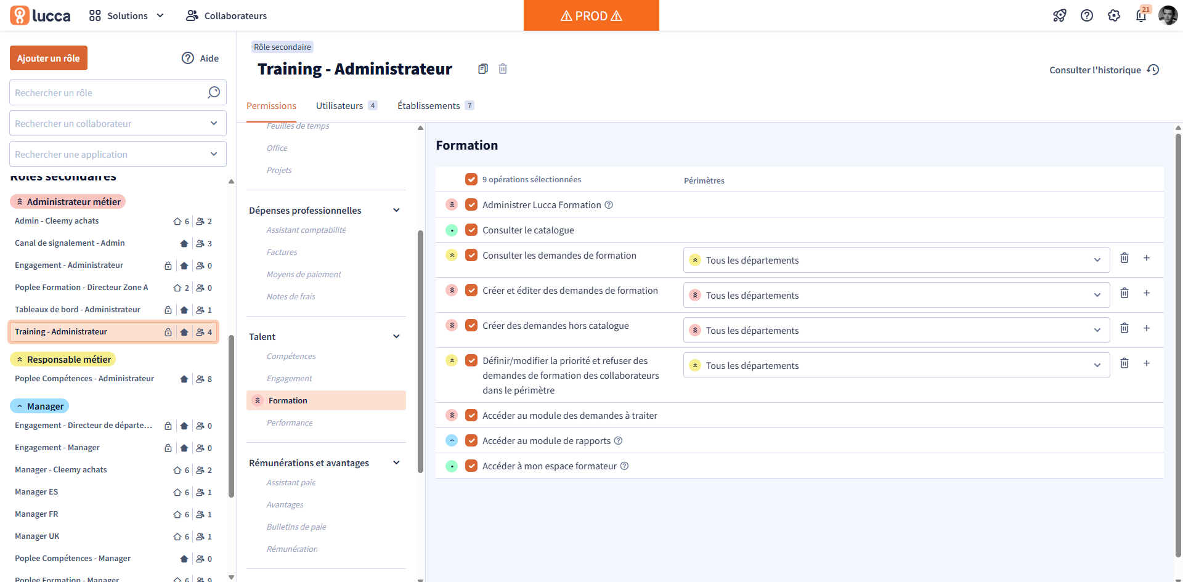Screen dimensions: 1183x582
Task: Add perimeter for Consulter les demandes de formation
Action: pyautogui.click(x=1147, y=258)
